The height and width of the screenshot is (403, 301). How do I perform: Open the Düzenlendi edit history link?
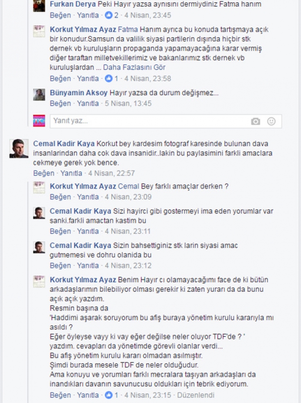[x=196, y=395]
